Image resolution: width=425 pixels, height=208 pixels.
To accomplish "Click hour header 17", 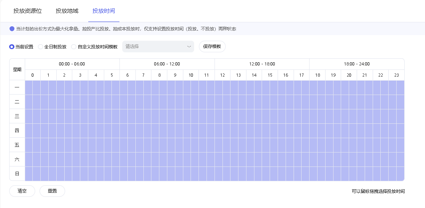I will coord(302,75).
